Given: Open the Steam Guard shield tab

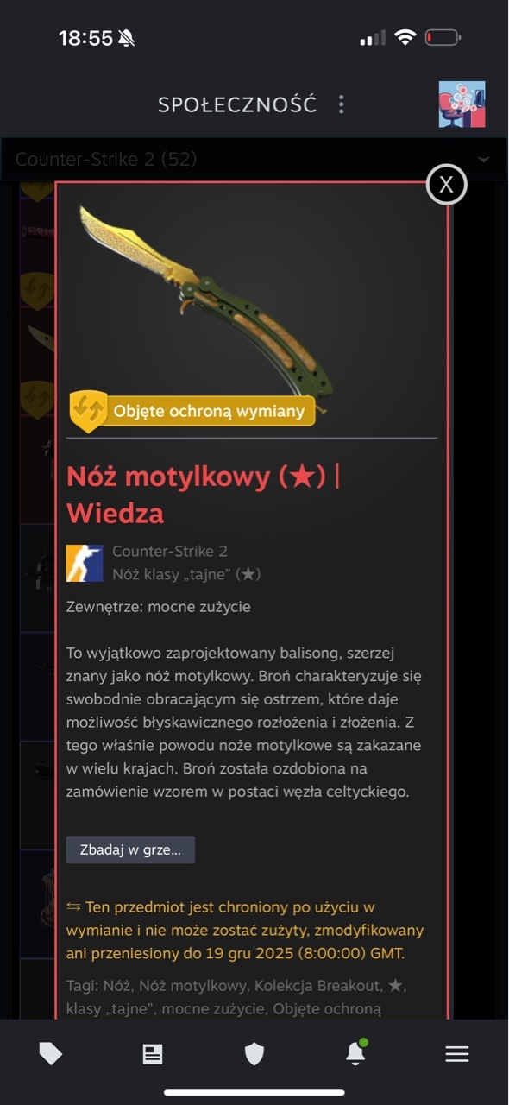Looking at the screenshot, I should (x=254, y=1054).
